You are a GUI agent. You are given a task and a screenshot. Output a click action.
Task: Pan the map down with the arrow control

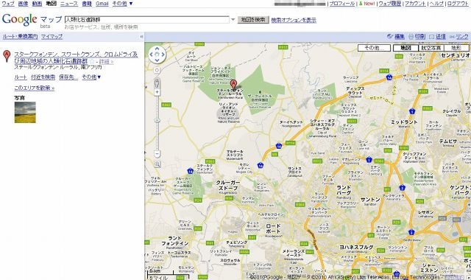157,60
